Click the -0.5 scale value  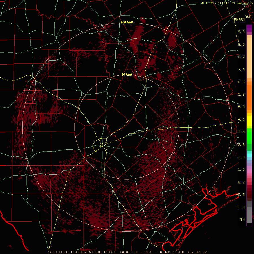pyautogui.click(x=240, y=195)
